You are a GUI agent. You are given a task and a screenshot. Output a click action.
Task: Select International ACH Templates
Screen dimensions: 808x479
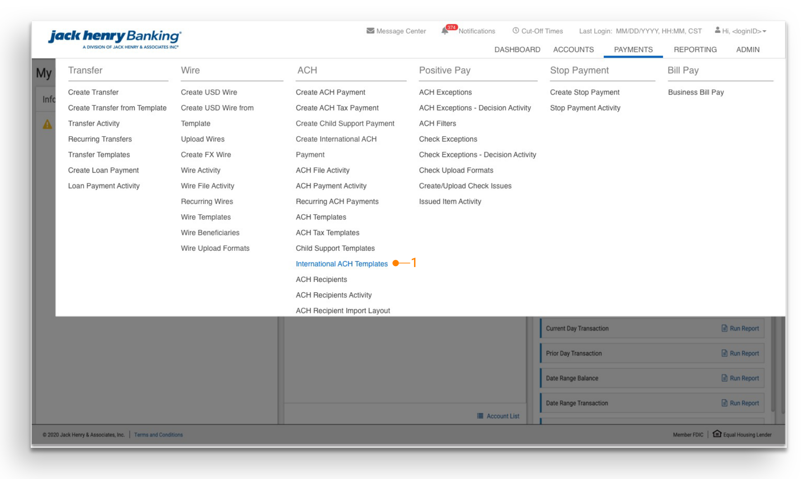click(x=342, y=264)
